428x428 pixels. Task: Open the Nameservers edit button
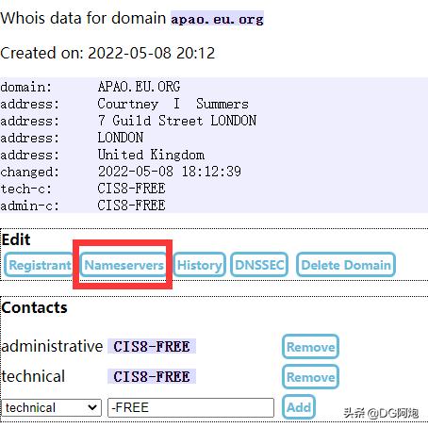click(x=123, y=265)
